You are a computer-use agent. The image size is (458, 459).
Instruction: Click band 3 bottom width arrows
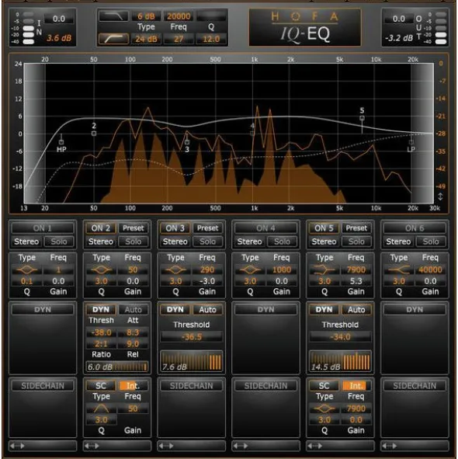165,446
